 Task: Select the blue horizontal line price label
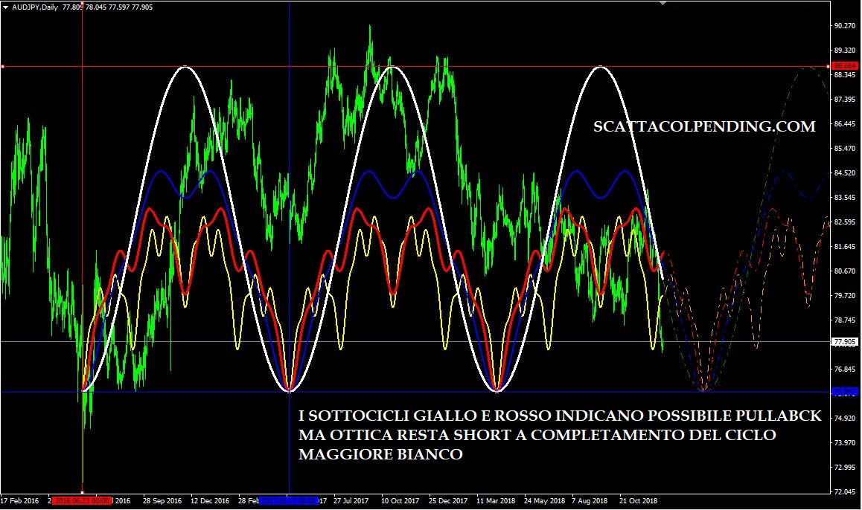(844, 391)
